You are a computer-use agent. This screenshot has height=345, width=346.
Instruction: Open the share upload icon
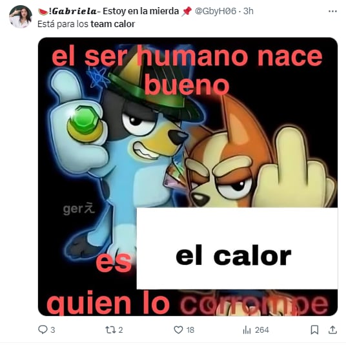[332, 329]
